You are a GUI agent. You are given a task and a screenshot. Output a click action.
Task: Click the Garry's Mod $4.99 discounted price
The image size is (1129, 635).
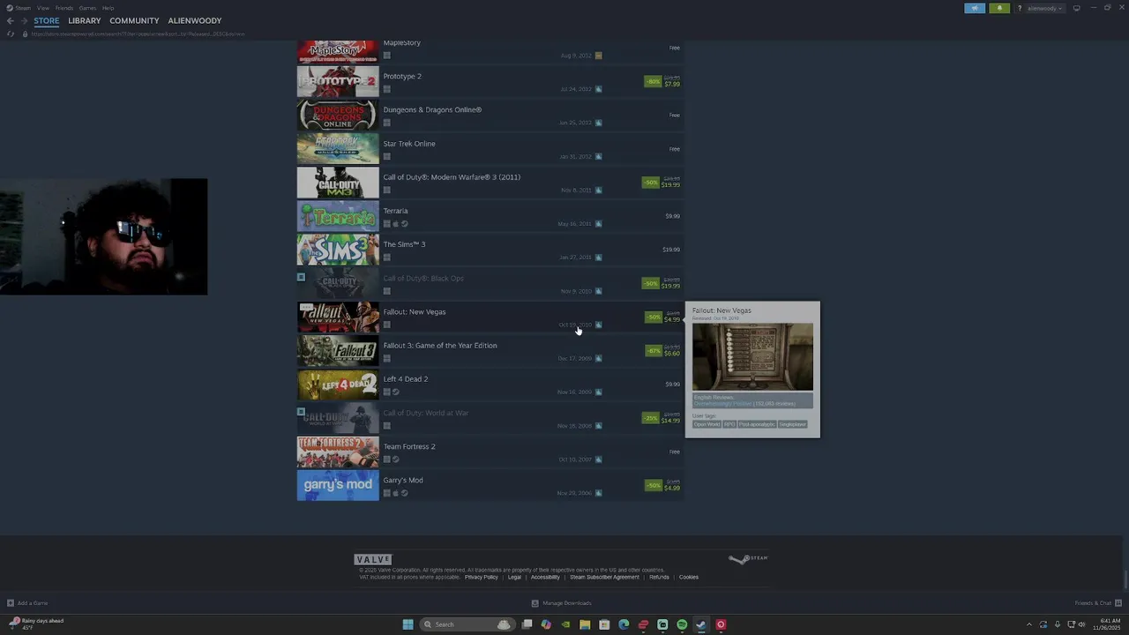coord(671,488)
